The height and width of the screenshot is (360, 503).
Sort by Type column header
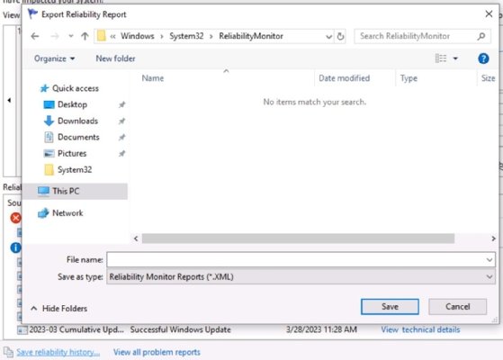[x=409, y=78]
